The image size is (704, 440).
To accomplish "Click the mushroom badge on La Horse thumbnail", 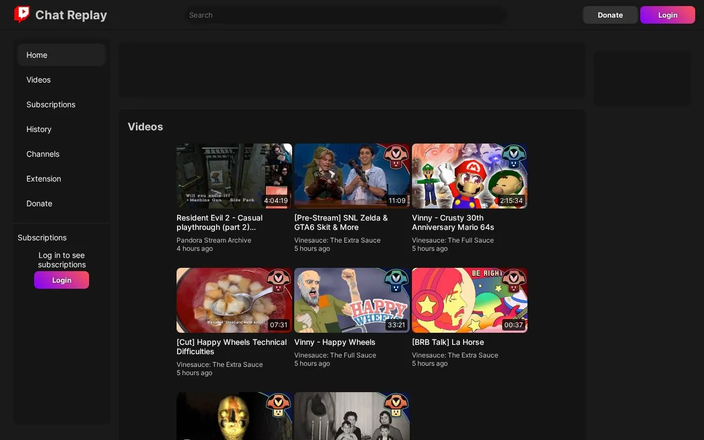I will [514, 281].
